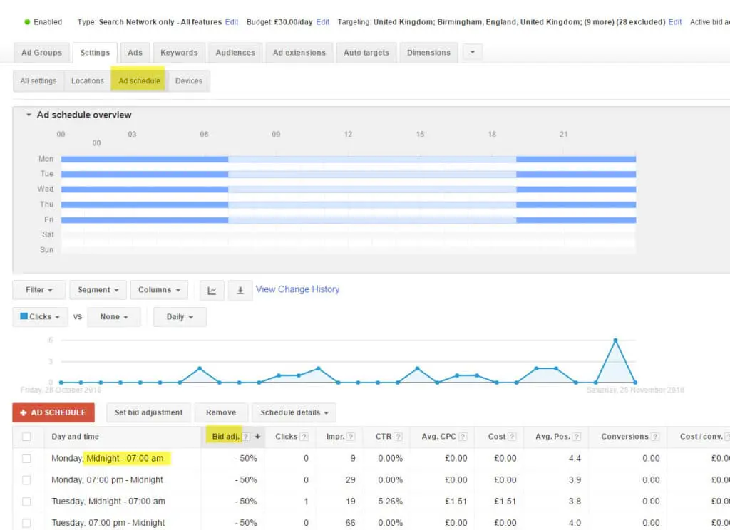Select the Ad schedule sub-tab
This screenshot has height=530, width=730.
(x=139, y=81)
